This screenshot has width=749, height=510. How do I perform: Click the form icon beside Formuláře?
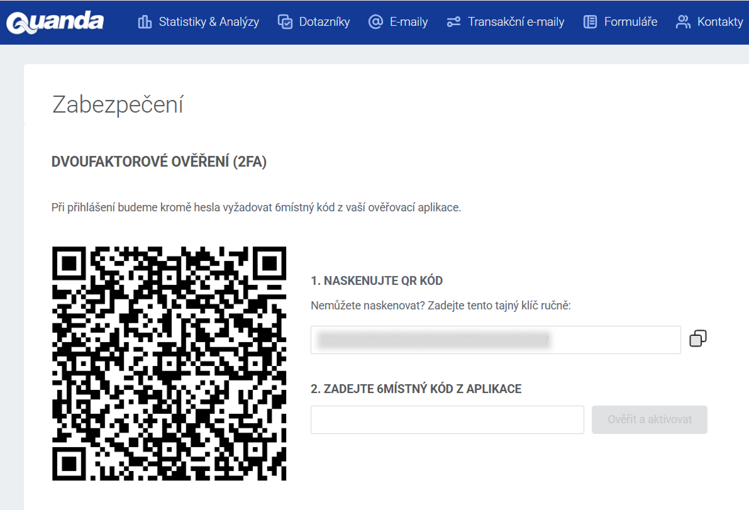click(590, 22)
